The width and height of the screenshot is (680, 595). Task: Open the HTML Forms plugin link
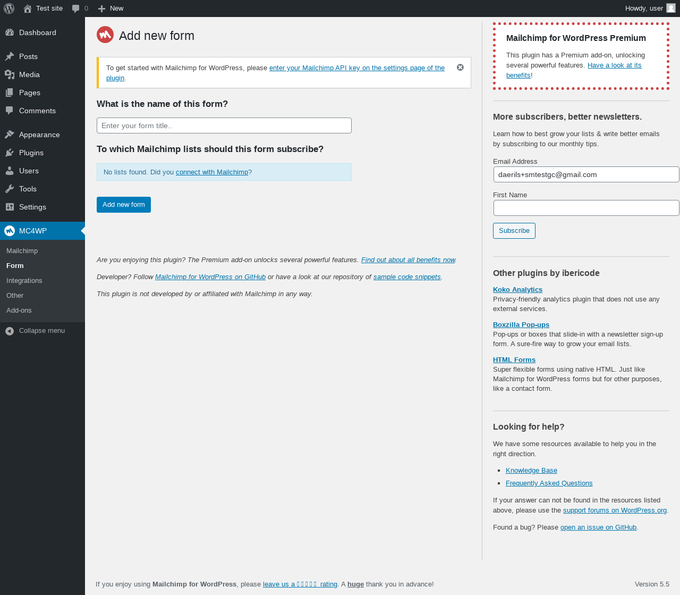click(514, 360)
